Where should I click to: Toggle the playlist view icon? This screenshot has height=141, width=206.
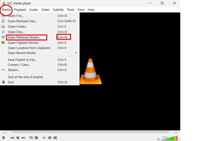(45, 138)
